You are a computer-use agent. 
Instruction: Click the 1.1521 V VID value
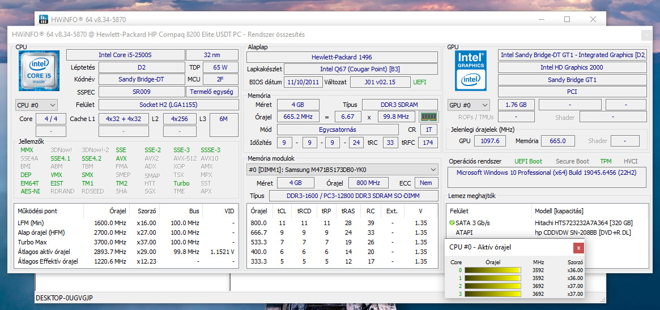222,252
